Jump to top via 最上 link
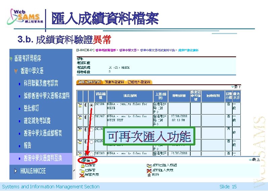268x191 pixels. click(x=254, y=160)
